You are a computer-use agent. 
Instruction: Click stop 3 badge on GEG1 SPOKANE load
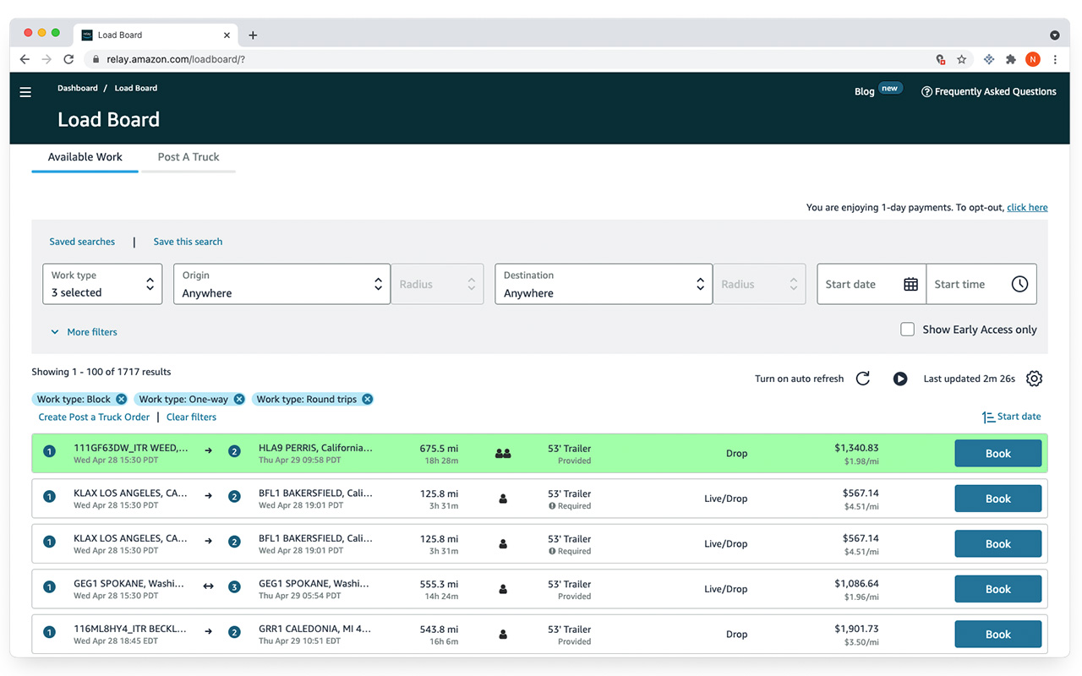[234, 586]
